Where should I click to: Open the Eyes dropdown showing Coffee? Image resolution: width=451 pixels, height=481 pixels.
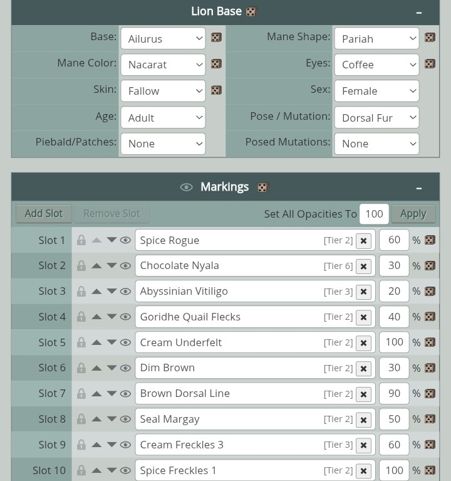click(x=376, y=65)
